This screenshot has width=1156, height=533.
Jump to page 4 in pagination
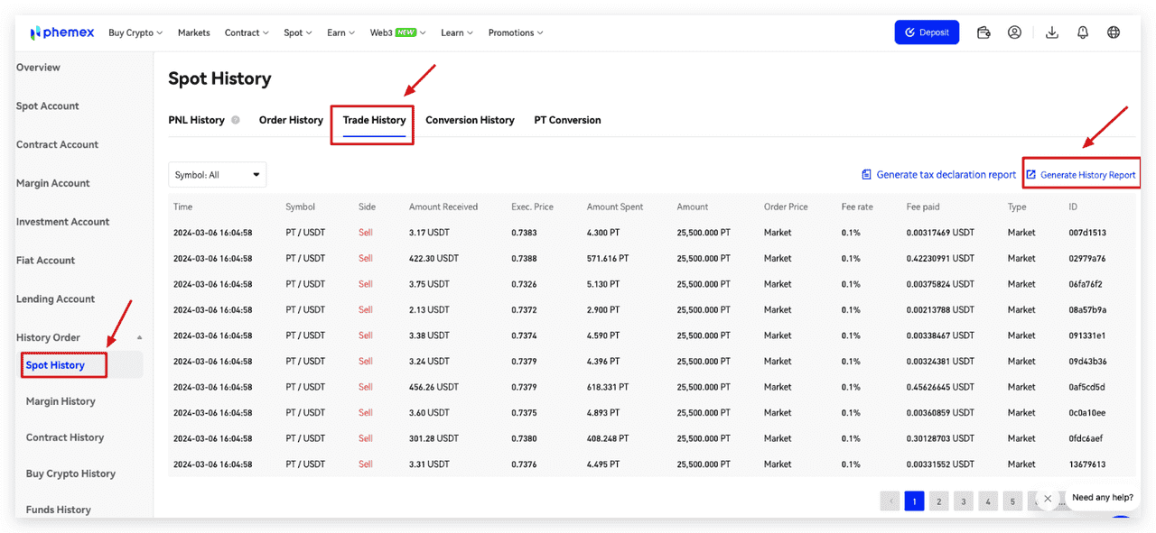[x=988, y=501]
